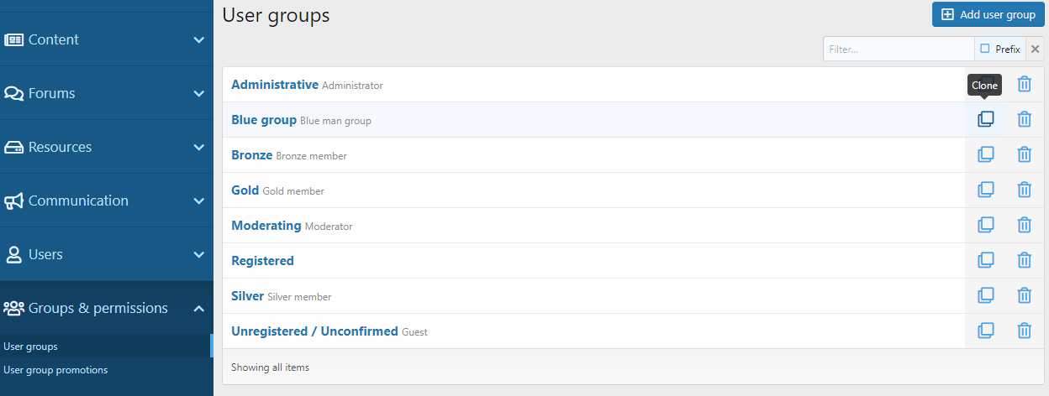Select User groups in the sidebar
Image resolution: width=1049 pixels, height=396 pixels.
click(x=31, y=346)
